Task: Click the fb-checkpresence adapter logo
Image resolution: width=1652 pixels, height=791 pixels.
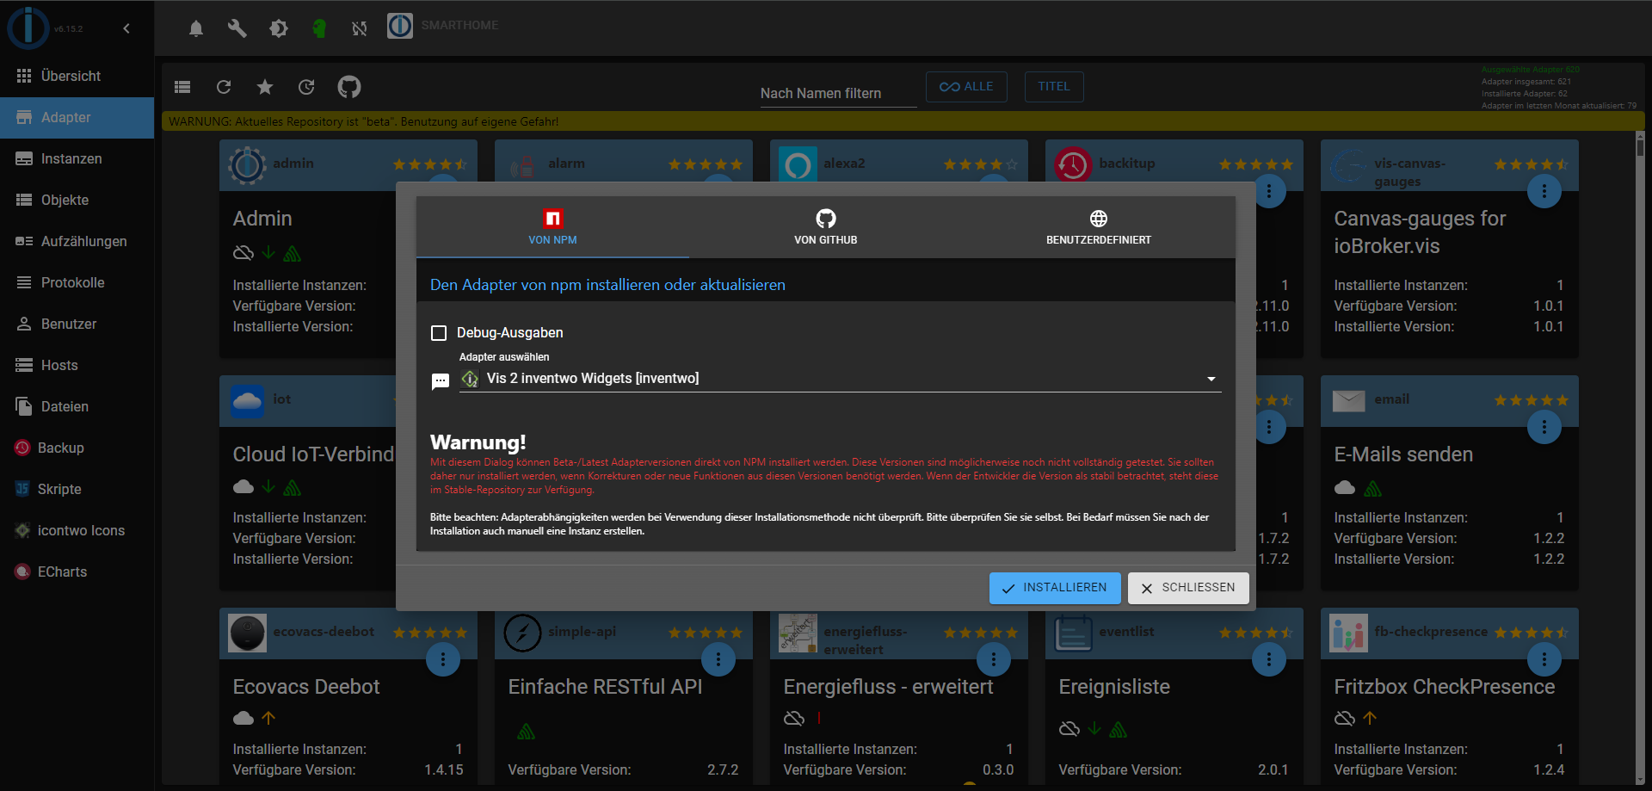Action: (x=1348, y=633)
